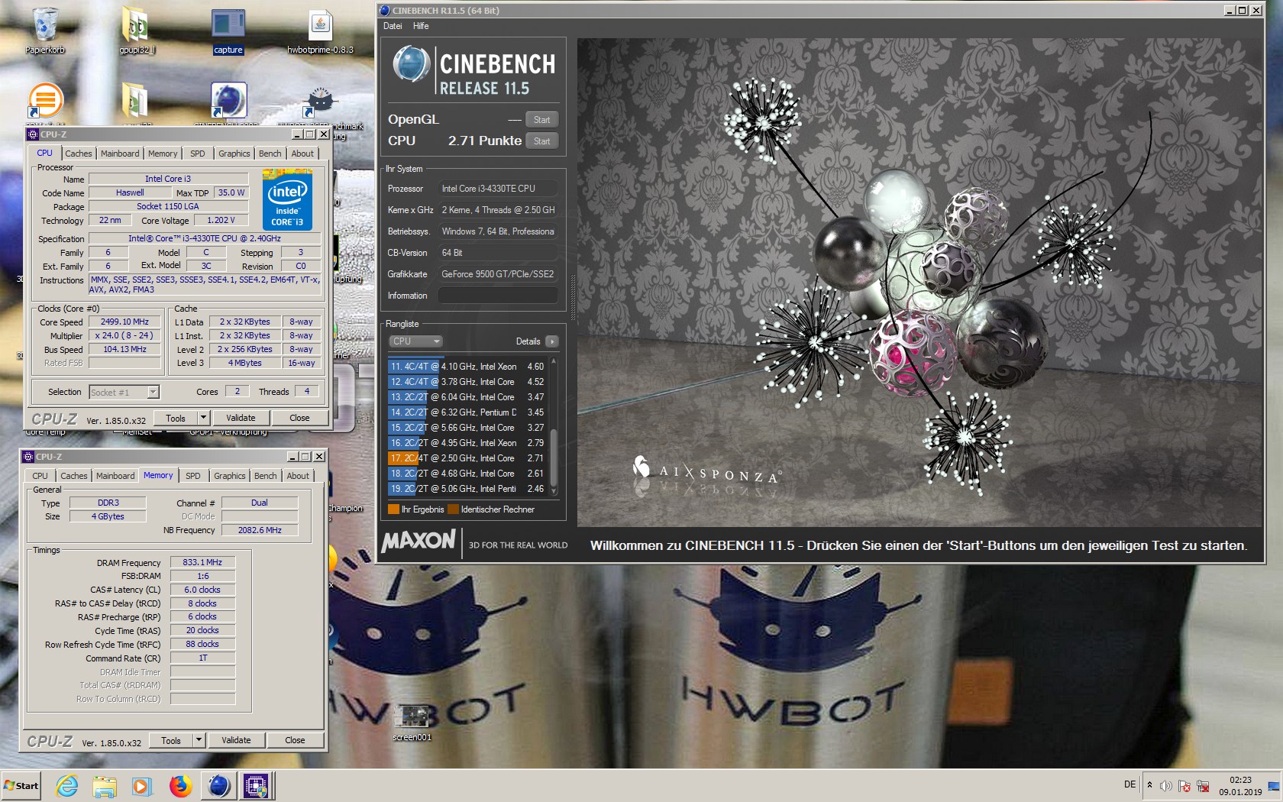Open Firefox from the taskbar

[x=180, y=785]
